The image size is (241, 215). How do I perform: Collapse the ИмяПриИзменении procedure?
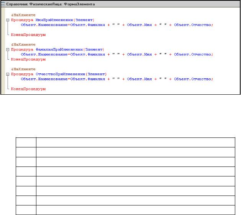[8, 20]
